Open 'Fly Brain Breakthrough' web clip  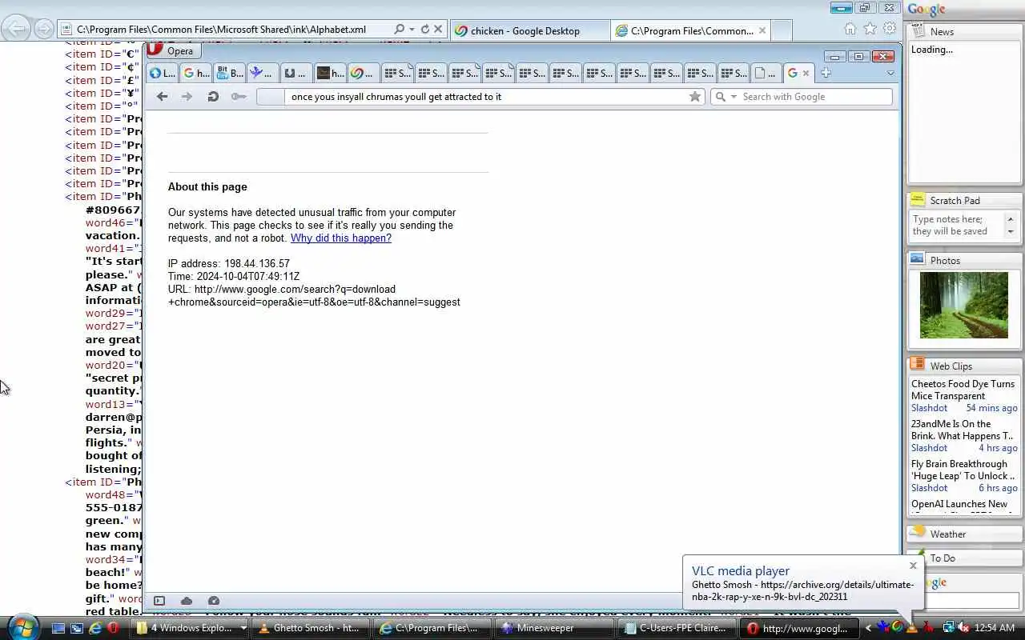(x=962, y=470)
